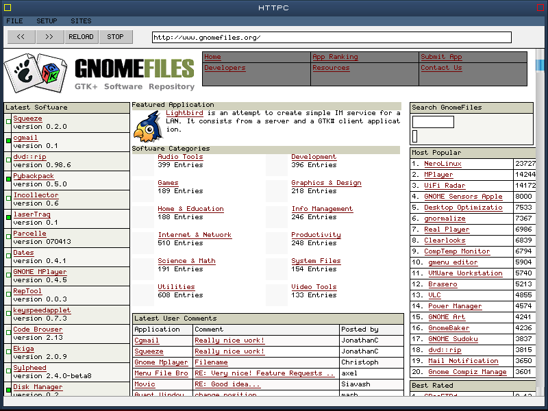This screenshot has width=548, height=411.
Task: Open WiFi Radar in Most Popular
Action: tap(445, 186)
